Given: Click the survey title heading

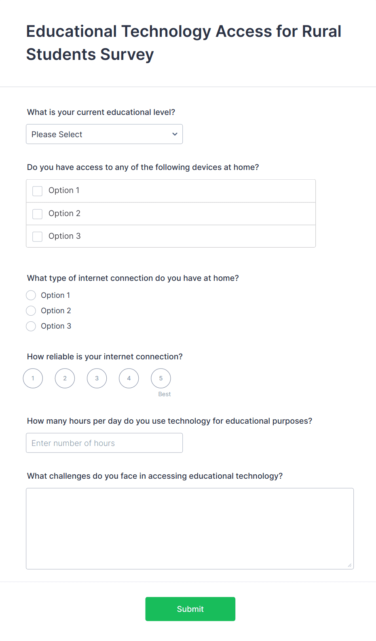Looking at the screenshot, I should click(x=183, y=42).
